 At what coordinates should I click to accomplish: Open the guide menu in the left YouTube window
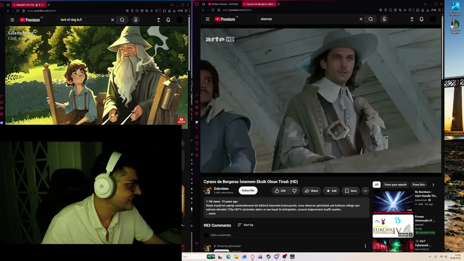(12, 20)
